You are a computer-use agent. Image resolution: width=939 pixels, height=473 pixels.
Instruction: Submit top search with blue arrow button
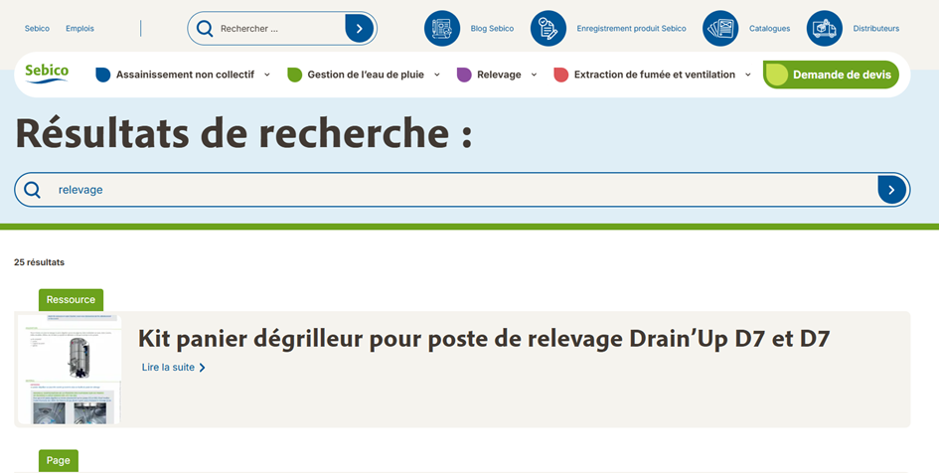tap(360, 28)
